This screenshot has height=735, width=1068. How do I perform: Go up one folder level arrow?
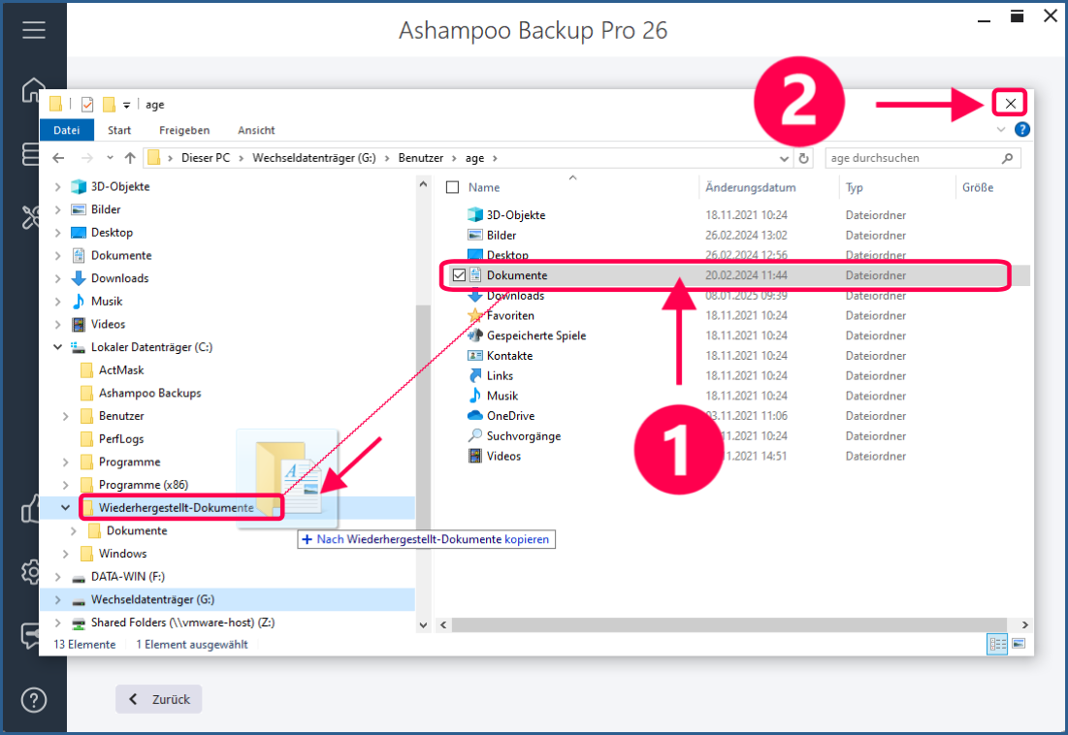[x=130, y=158]
